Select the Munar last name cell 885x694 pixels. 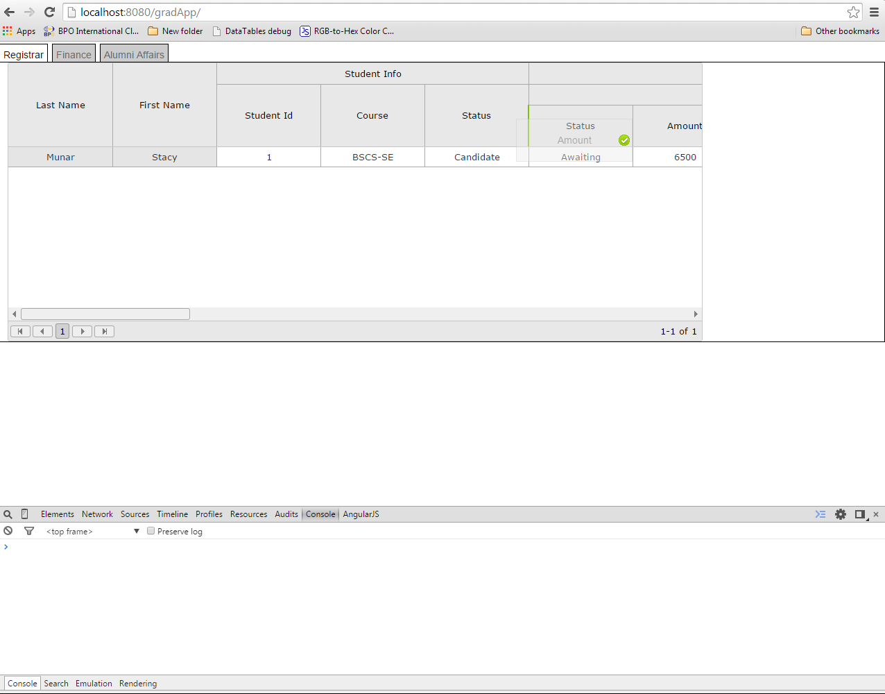pos(60,157)
